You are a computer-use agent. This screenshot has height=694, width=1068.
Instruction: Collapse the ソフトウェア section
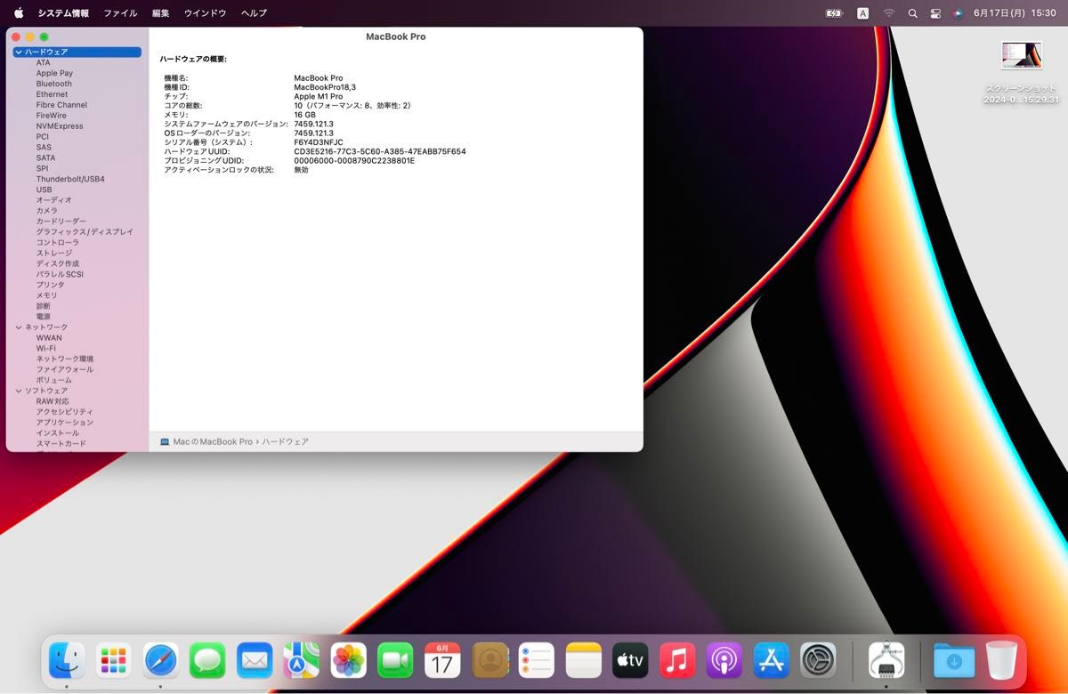pyautogui.click(x=18, y=391)
